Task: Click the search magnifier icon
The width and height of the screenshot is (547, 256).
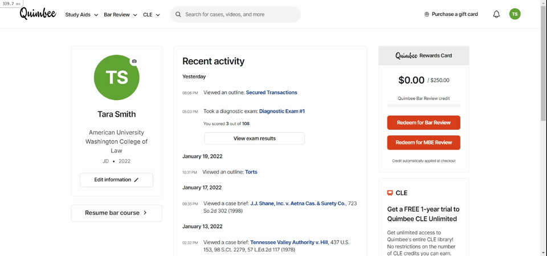Action: pos(178,15)
